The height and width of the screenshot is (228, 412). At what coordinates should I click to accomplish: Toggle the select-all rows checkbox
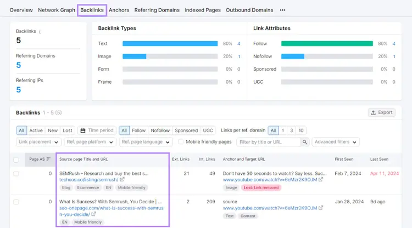coord(16,159)
